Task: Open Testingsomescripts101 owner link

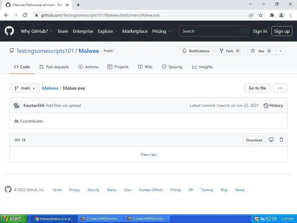Action: pyautogui.click(x=45, y=51)
